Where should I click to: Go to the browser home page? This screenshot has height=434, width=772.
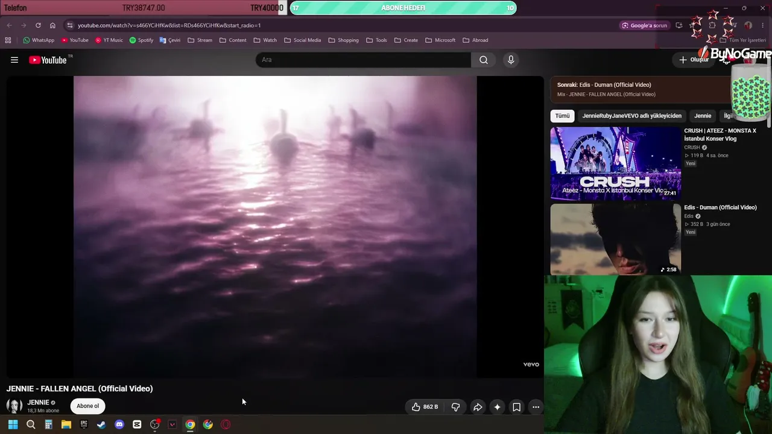click(x=52, y=25)
